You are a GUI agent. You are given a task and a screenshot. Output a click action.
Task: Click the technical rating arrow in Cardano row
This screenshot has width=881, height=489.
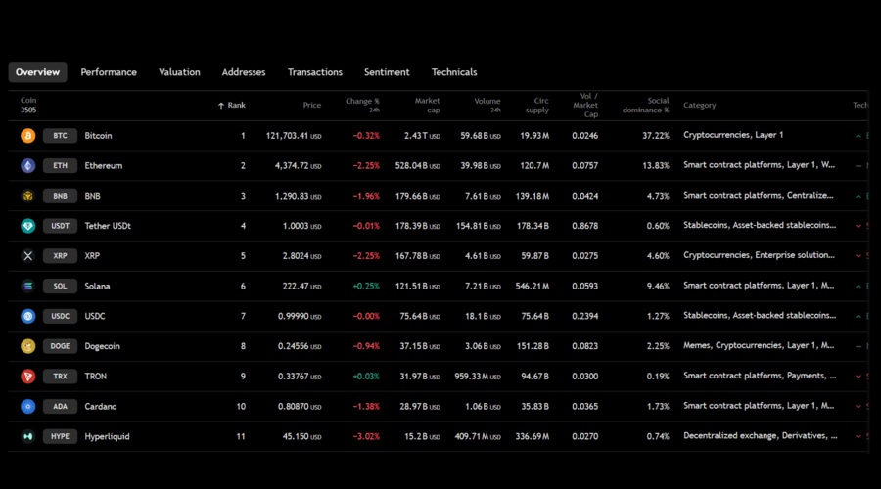click(858, 407)
